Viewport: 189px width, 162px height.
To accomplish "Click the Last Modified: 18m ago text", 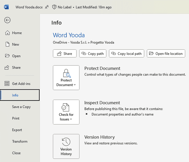I will pos(94,7).
